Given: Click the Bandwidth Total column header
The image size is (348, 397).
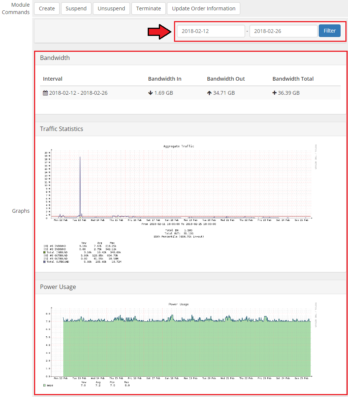Looking at the screenshot, I should coord(293,79).
